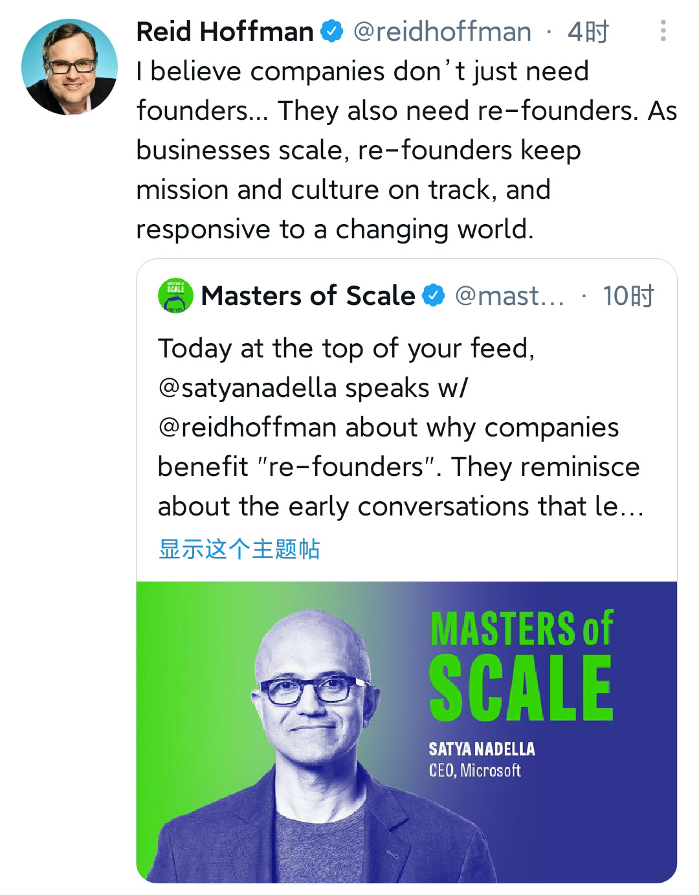The height and width of the screenshot is (895, 699).
Task: Click 显示这个主题帖 to show thread
Action: pyautogui.click(x=239, y=549)
